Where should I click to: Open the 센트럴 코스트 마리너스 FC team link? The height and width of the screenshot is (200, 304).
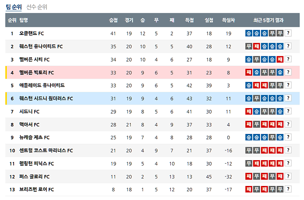click(46, 151)
